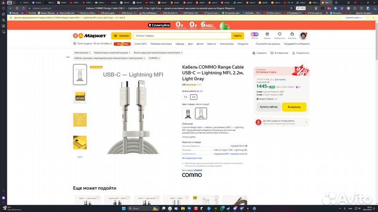Open Все товары COMMO link
The image size is (378, 212).
pos(192,170)
